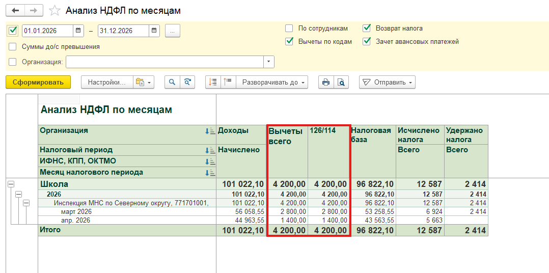Screen dimensions: 549x273
Task: Uncheck Возврат налога option
Action: [367, 29]
